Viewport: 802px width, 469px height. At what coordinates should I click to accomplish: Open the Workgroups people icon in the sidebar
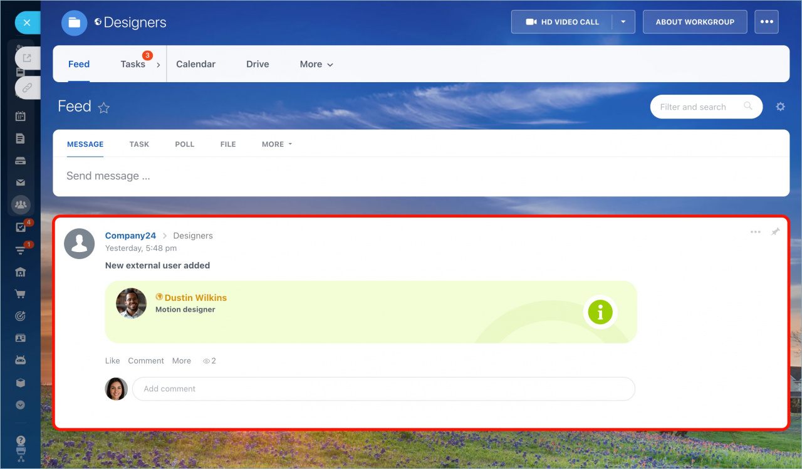click(21, 204)
